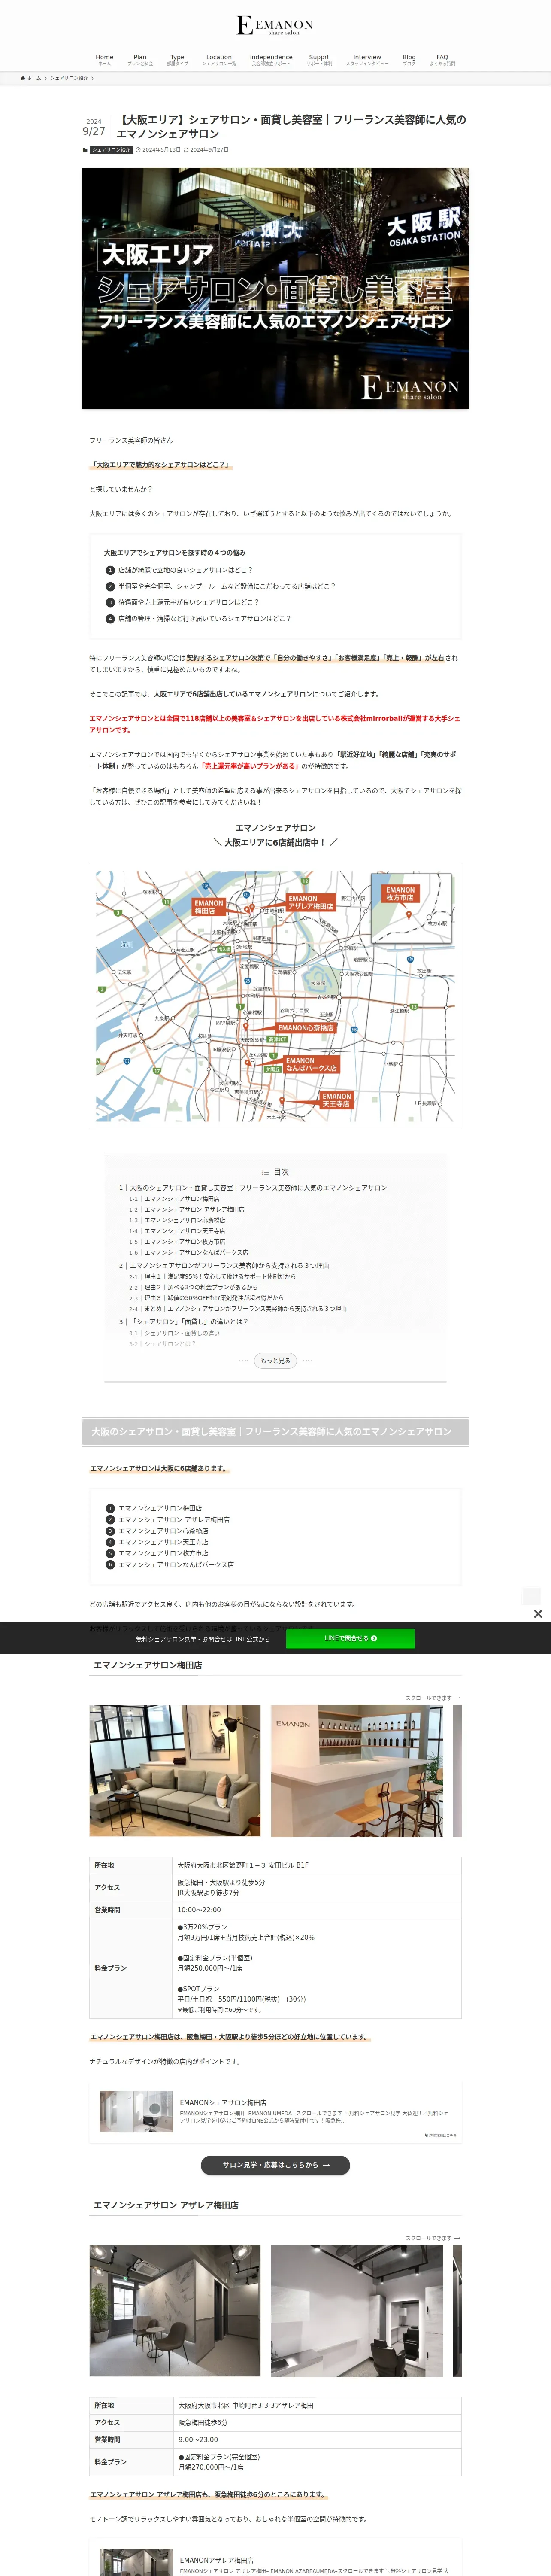Open the FAQ menu item
Viewport: 551px width, 2576px height.
pyautogui.click(x=442, y=60)
